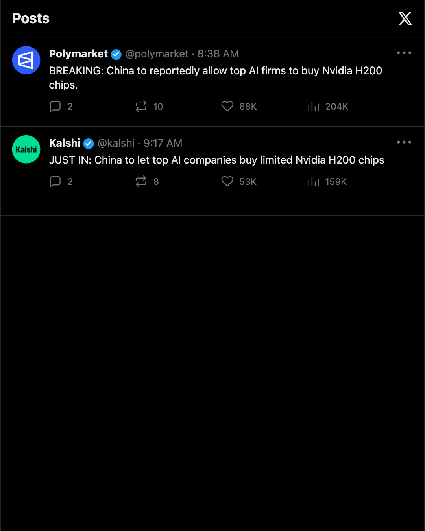Open more options menu for Polymarket post

pos(404,53)
